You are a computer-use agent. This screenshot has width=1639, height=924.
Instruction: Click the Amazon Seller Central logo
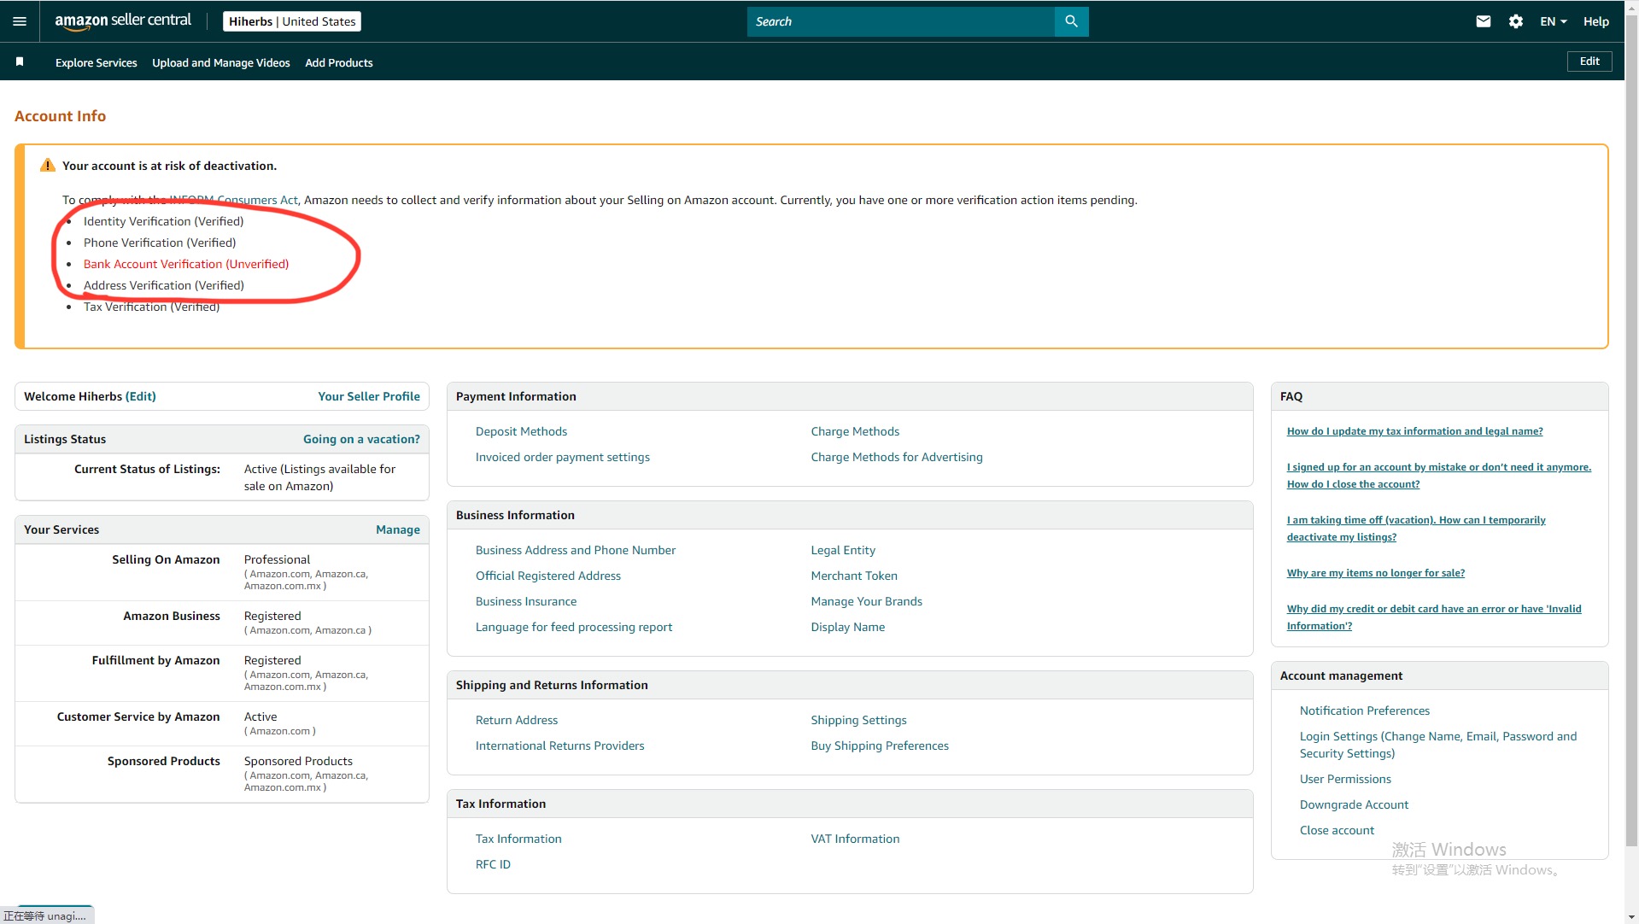123,21
